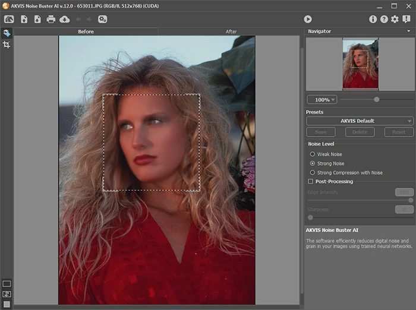
Task: Collapse the Navigator panel arrow
Action: pyautogui.click(x=409, y=31)
